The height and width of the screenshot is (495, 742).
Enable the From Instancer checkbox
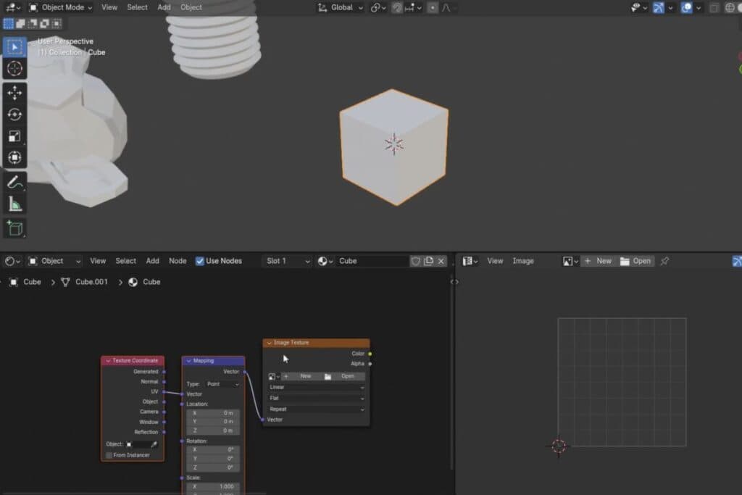tap(109, 455)
